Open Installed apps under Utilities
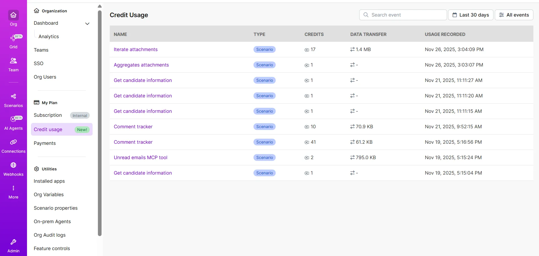This screenshot has height=256, width=539. coord(49,181)
